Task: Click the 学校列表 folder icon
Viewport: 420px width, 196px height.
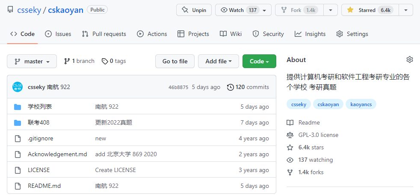Action: pyautogui.click(x=18, y=107)
